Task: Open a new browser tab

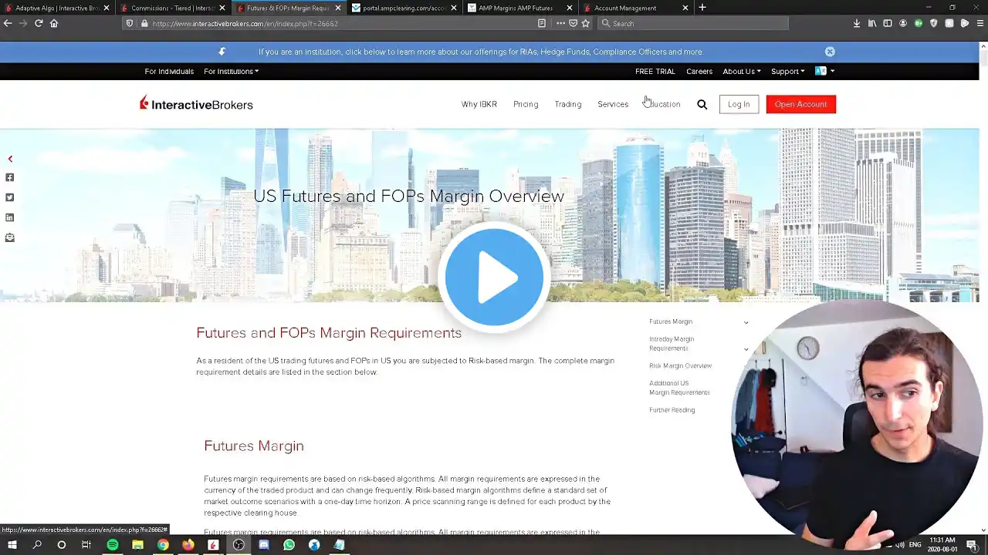Action: [x=702, y=8]
